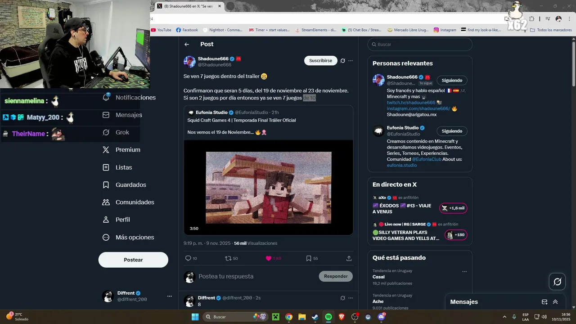Play the Squid Craft Games trailer video
The height and width of the screenshot is (324, 576).
[x=268, y=188]
